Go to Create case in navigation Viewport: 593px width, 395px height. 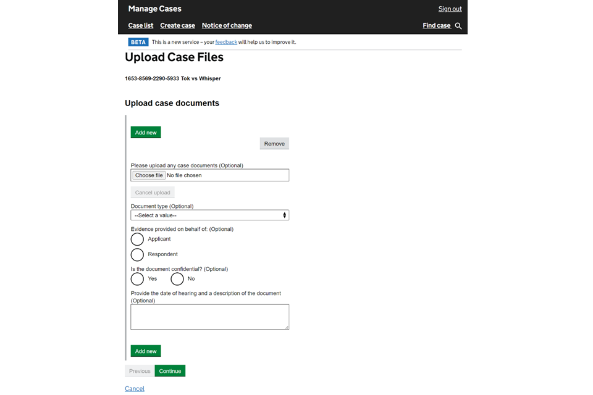[177, 25]
